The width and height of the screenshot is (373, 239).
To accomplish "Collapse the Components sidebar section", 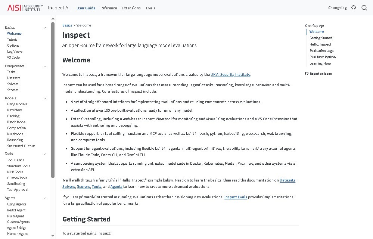I will [x=45, y=66].
